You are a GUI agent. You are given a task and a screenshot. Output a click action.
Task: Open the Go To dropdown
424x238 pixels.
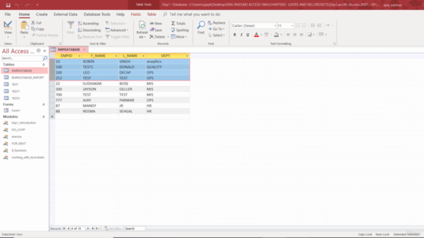217,29
